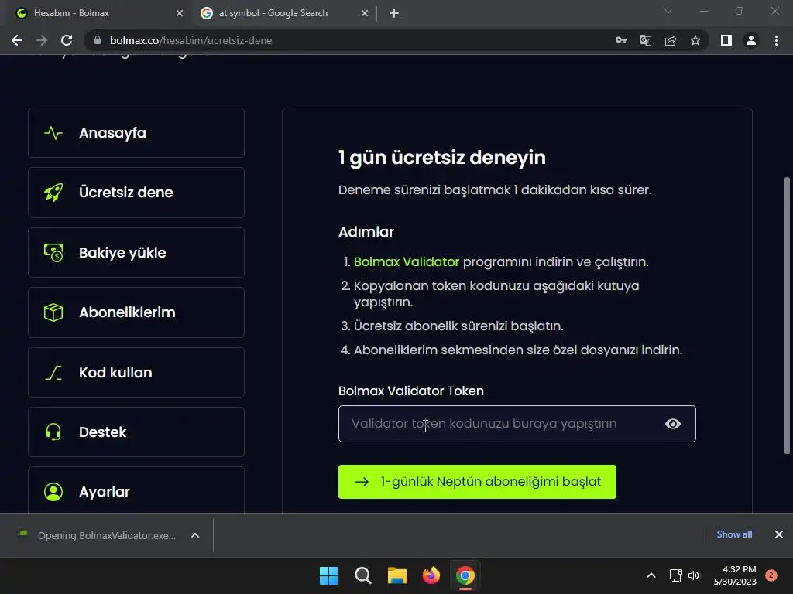793x594 pixels.
Task: Click the profile icon beside Ayarlar
Action: coord(53,491)
